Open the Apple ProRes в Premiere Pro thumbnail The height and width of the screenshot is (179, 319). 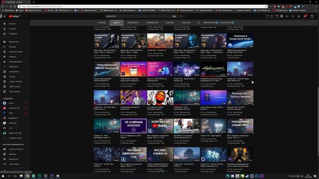pyautogui.click(x=160, y=155)
